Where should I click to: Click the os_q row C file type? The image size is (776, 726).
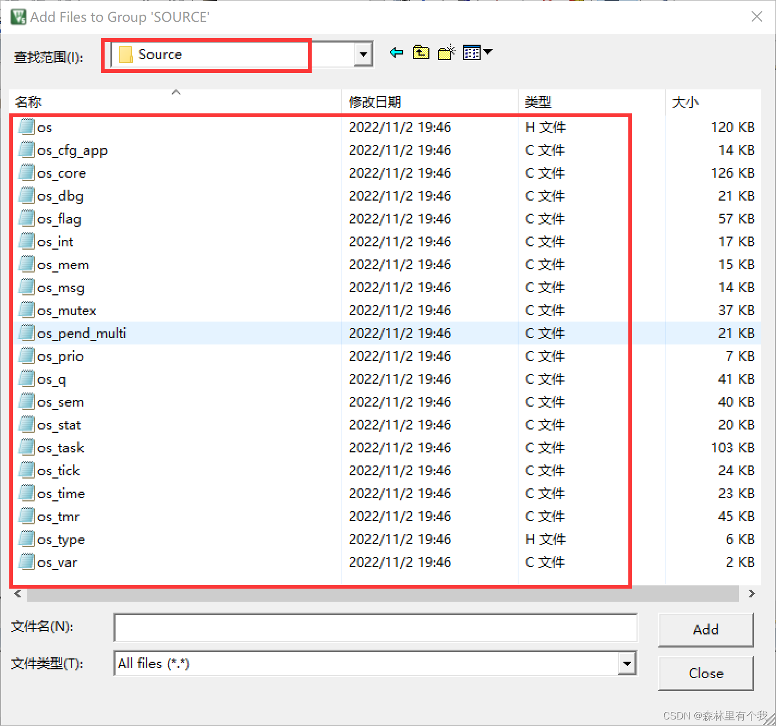545,379
